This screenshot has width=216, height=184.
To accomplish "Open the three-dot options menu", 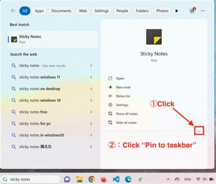I will (x=202, y=11).
